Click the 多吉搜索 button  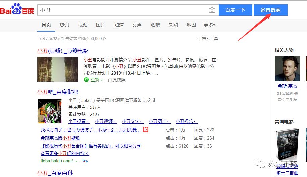click(x=271, y=10)
